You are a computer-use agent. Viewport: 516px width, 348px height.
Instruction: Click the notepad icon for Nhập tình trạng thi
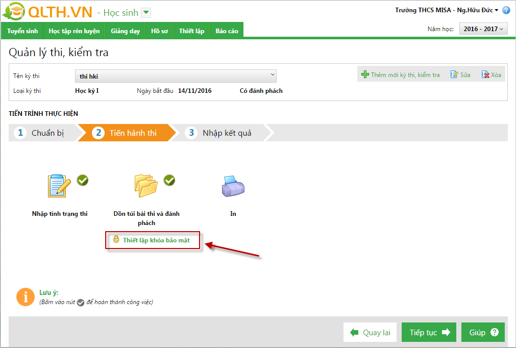pyautogui.click(x=59, y=186)
